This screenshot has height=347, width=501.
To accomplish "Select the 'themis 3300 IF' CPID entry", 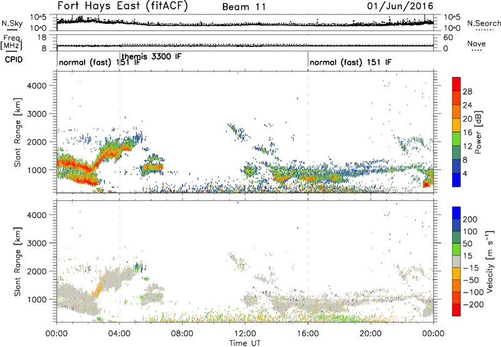I will coord(152,56).
